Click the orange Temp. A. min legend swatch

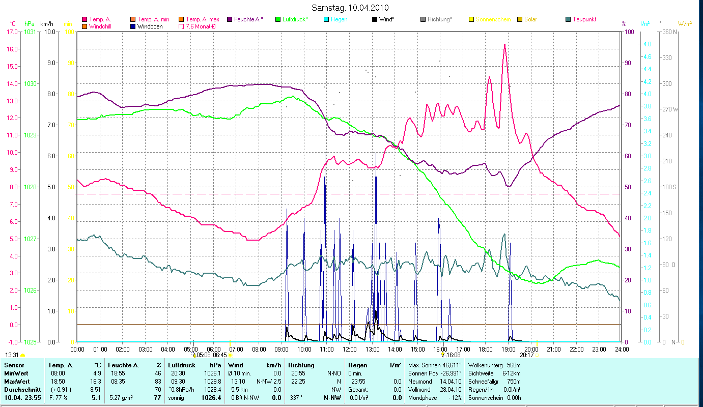[x=133, y=19]
